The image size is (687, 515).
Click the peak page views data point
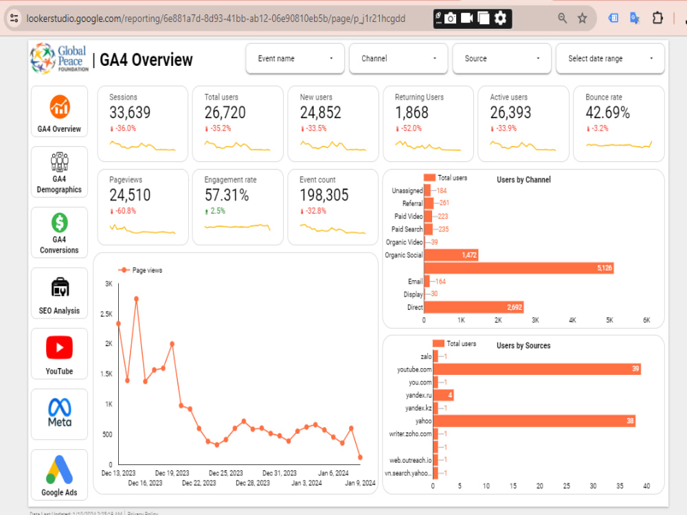pos(136,299)
